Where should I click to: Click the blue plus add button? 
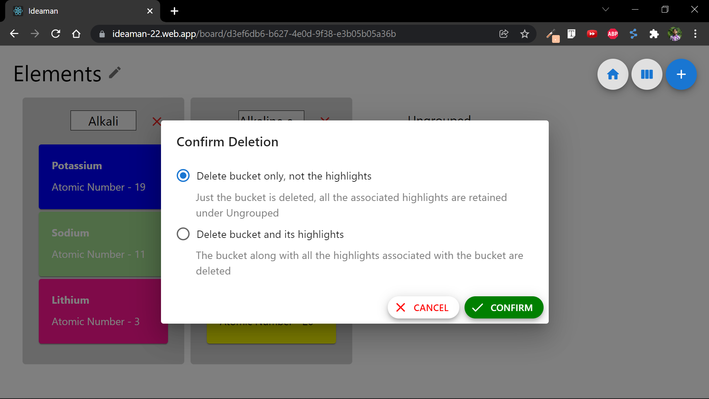(681, 74)
